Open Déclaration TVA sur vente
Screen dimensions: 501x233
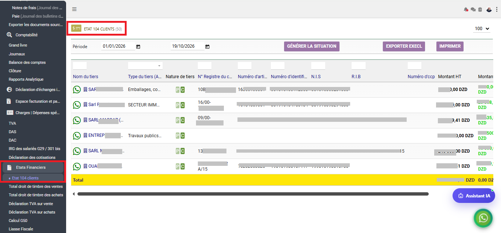(x=31, y=203)
